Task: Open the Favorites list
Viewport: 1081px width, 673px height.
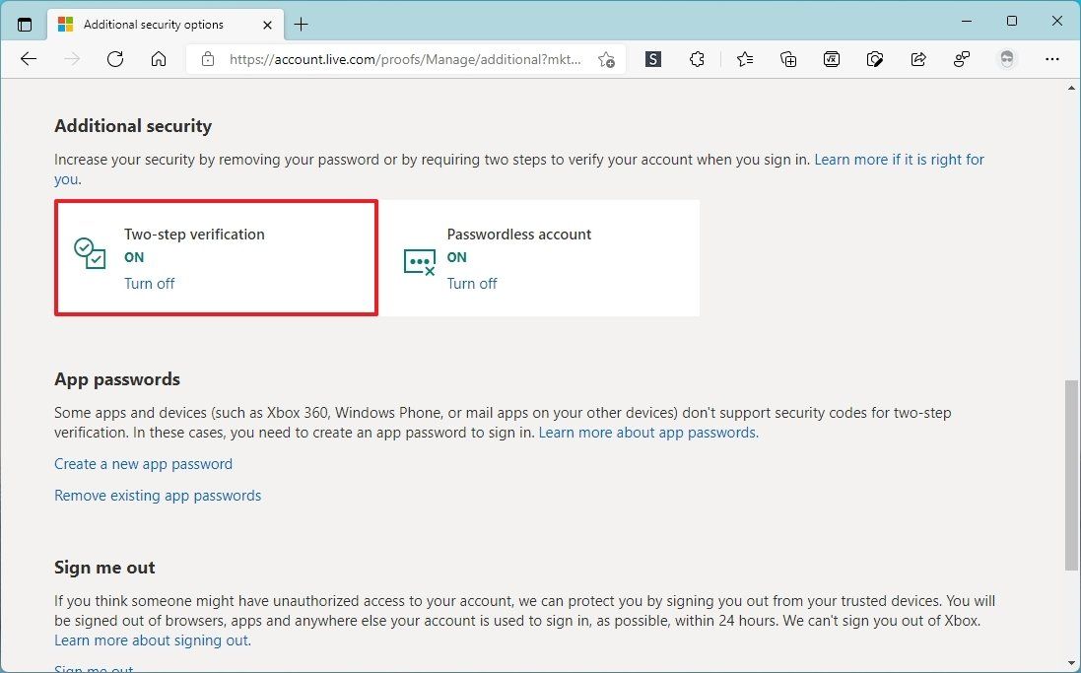Action: point(744,59)
